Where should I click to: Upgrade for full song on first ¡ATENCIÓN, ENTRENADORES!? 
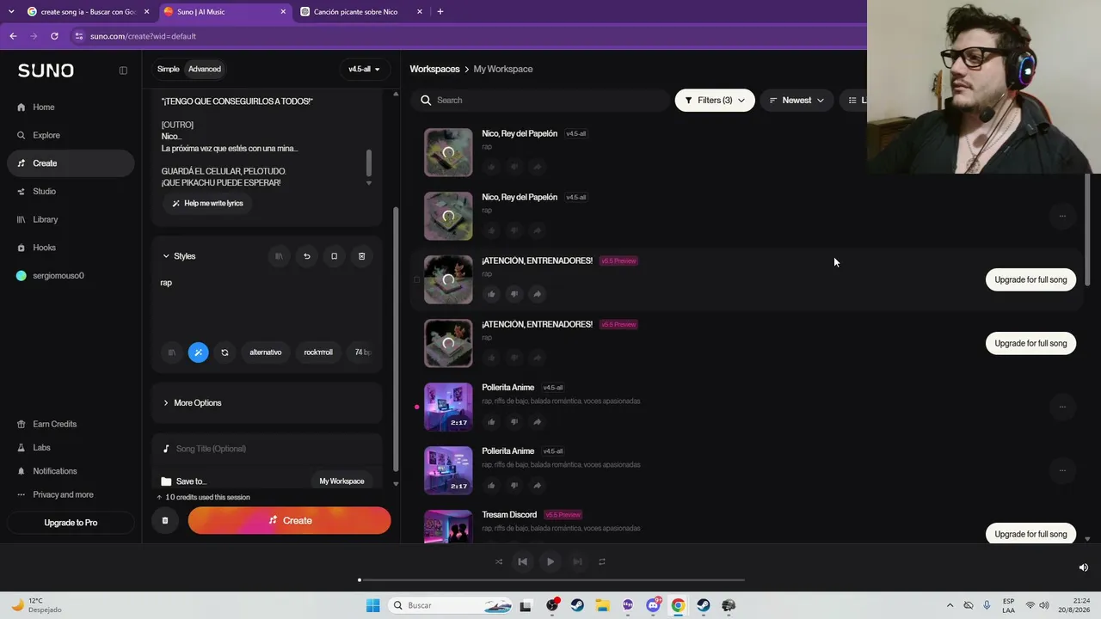click(1030, 279)
